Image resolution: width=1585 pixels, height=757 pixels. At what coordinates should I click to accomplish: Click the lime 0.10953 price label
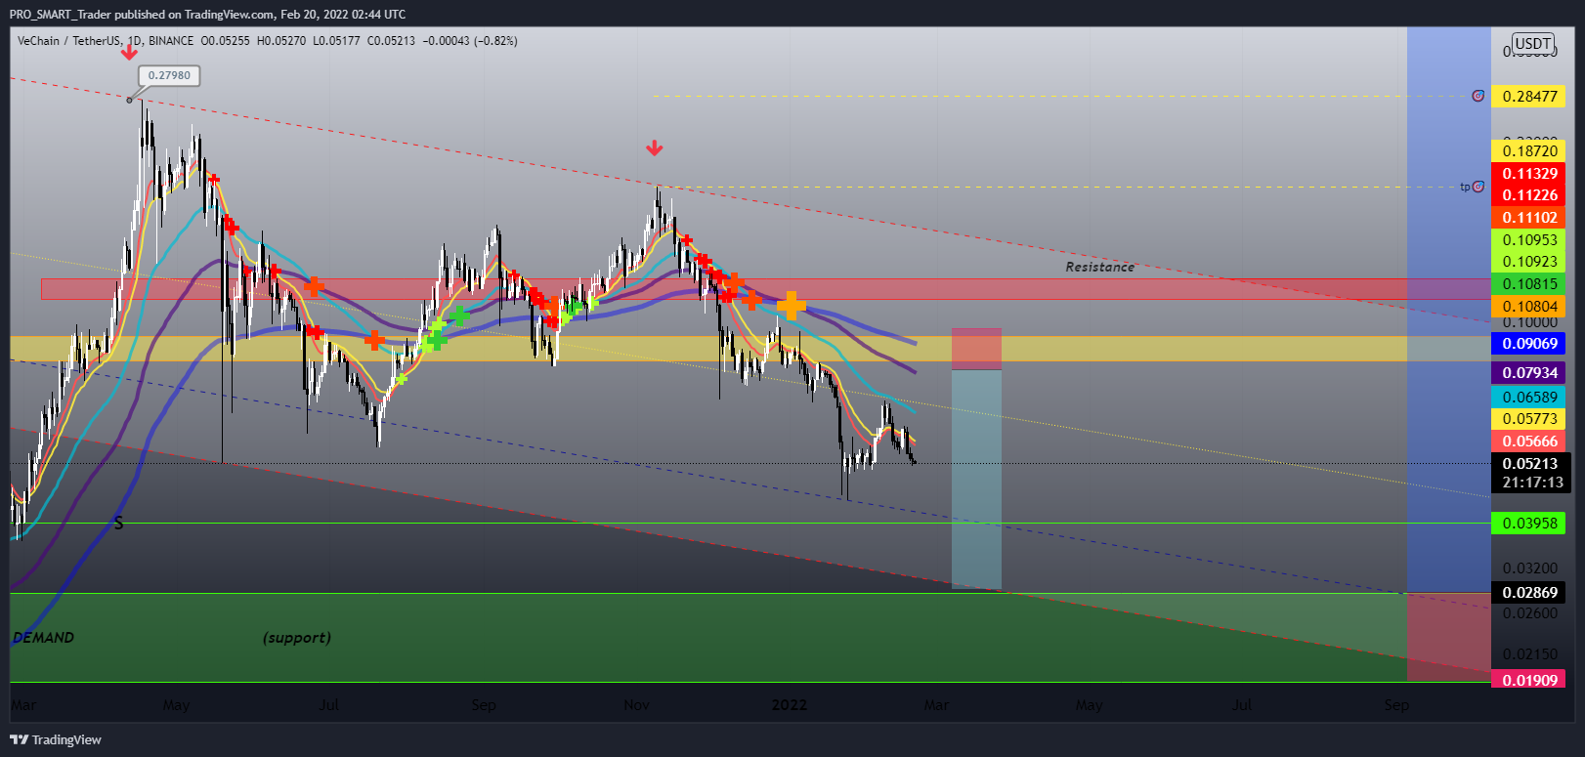1528,240
